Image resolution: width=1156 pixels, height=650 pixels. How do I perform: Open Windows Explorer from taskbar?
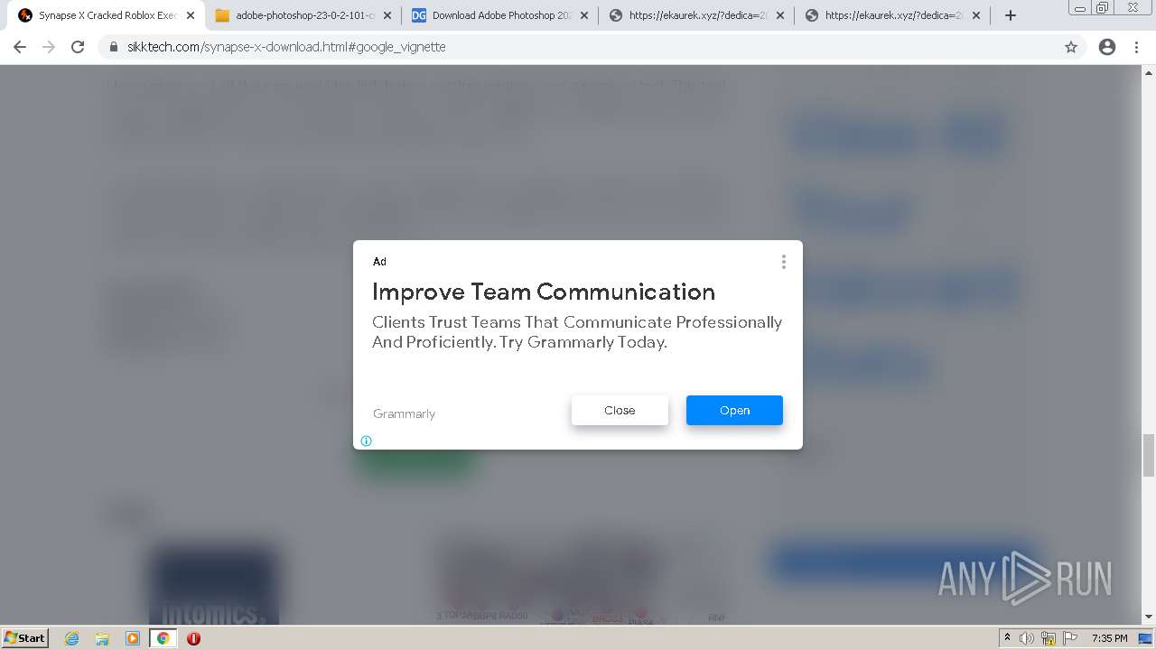coord(102,638)
